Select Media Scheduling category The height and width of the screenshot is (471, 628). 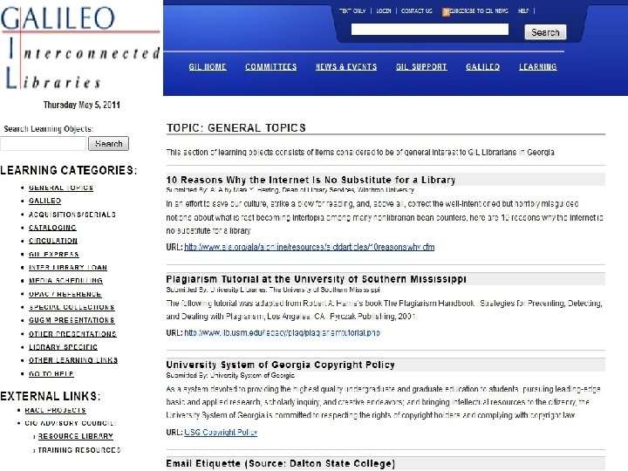click(65, 281)
